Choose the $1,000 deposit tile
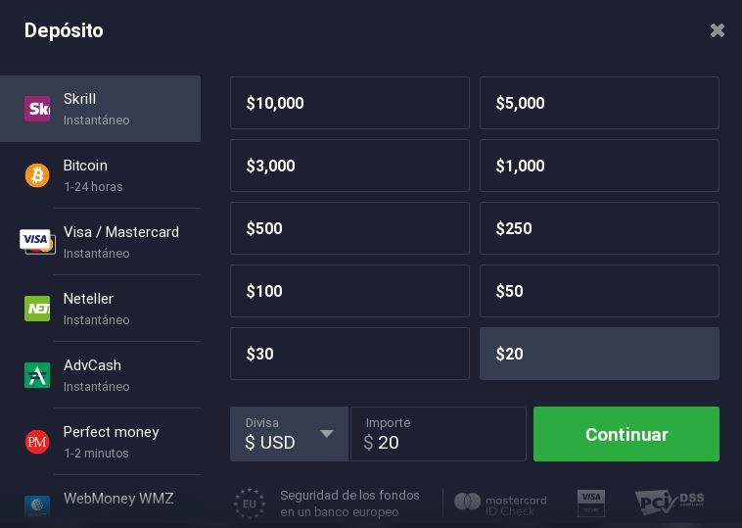 [x=599, y=166]
